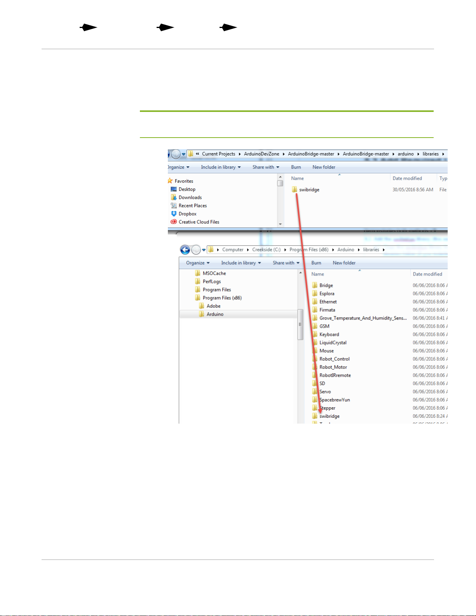The image size is (476, 616).
Task: Click the Recent Places icon
Action: pos(174,206)
